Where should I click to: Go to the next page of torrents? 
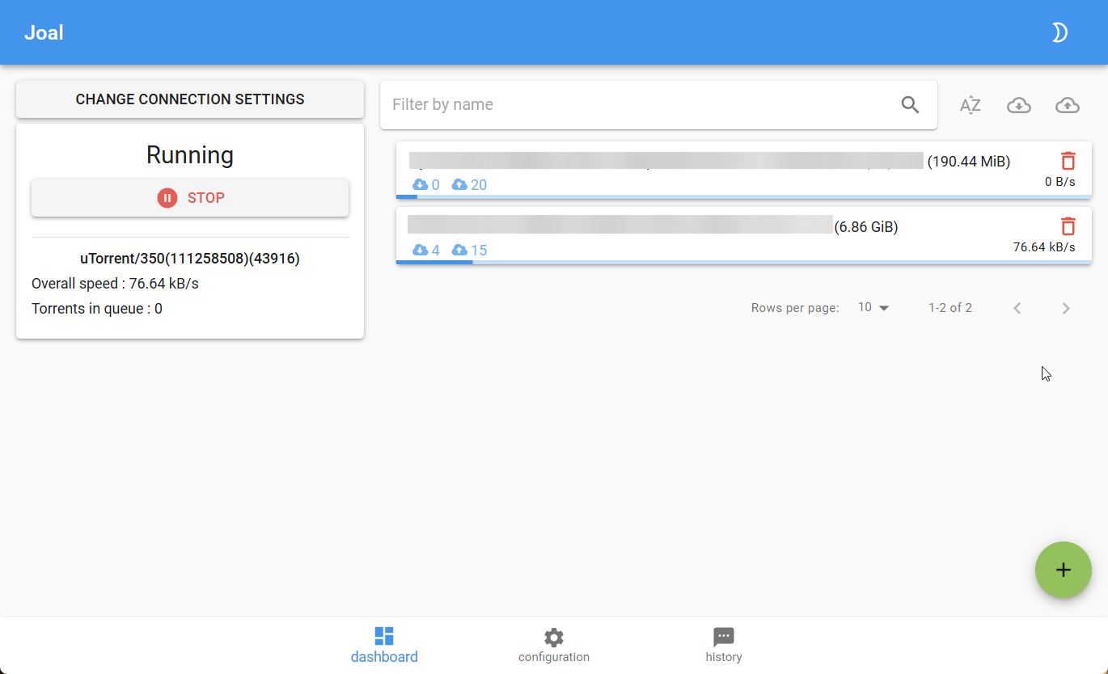click(x=1065, y=308)
